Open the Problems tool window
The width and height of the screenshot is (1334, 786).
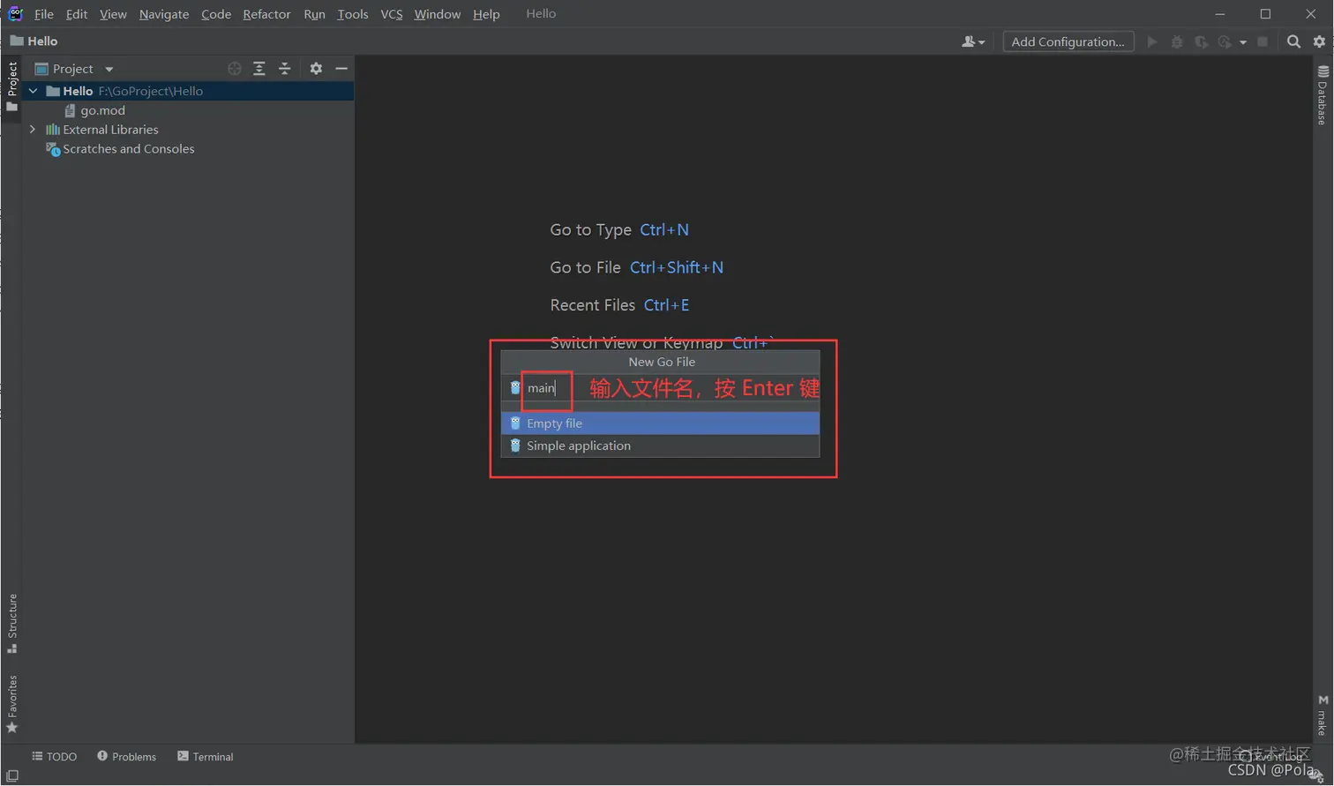[x=127, y=757]
